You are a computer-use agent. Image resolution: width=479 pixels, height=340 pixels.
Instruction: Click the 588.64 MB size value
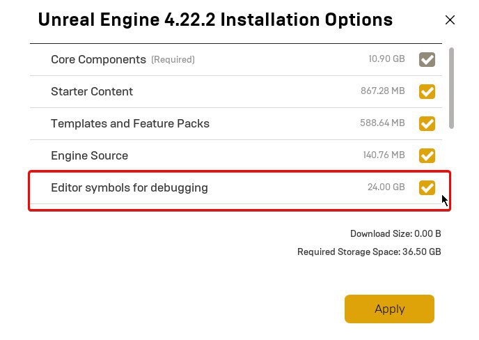382,123
